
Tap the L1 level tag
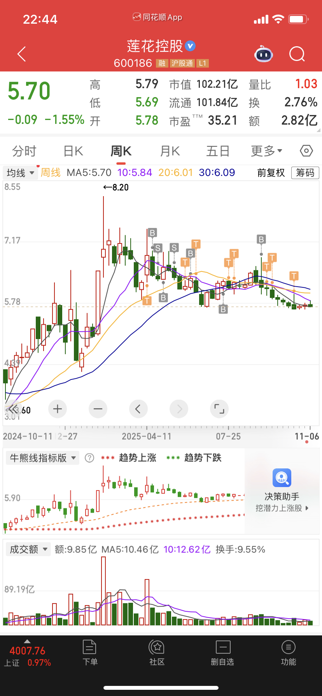coord(203,63)
